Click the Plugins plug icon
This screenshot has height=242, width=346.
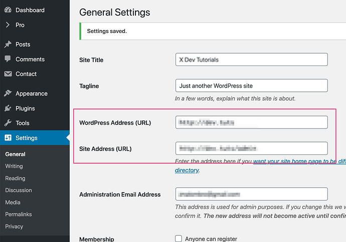(8, 108)
